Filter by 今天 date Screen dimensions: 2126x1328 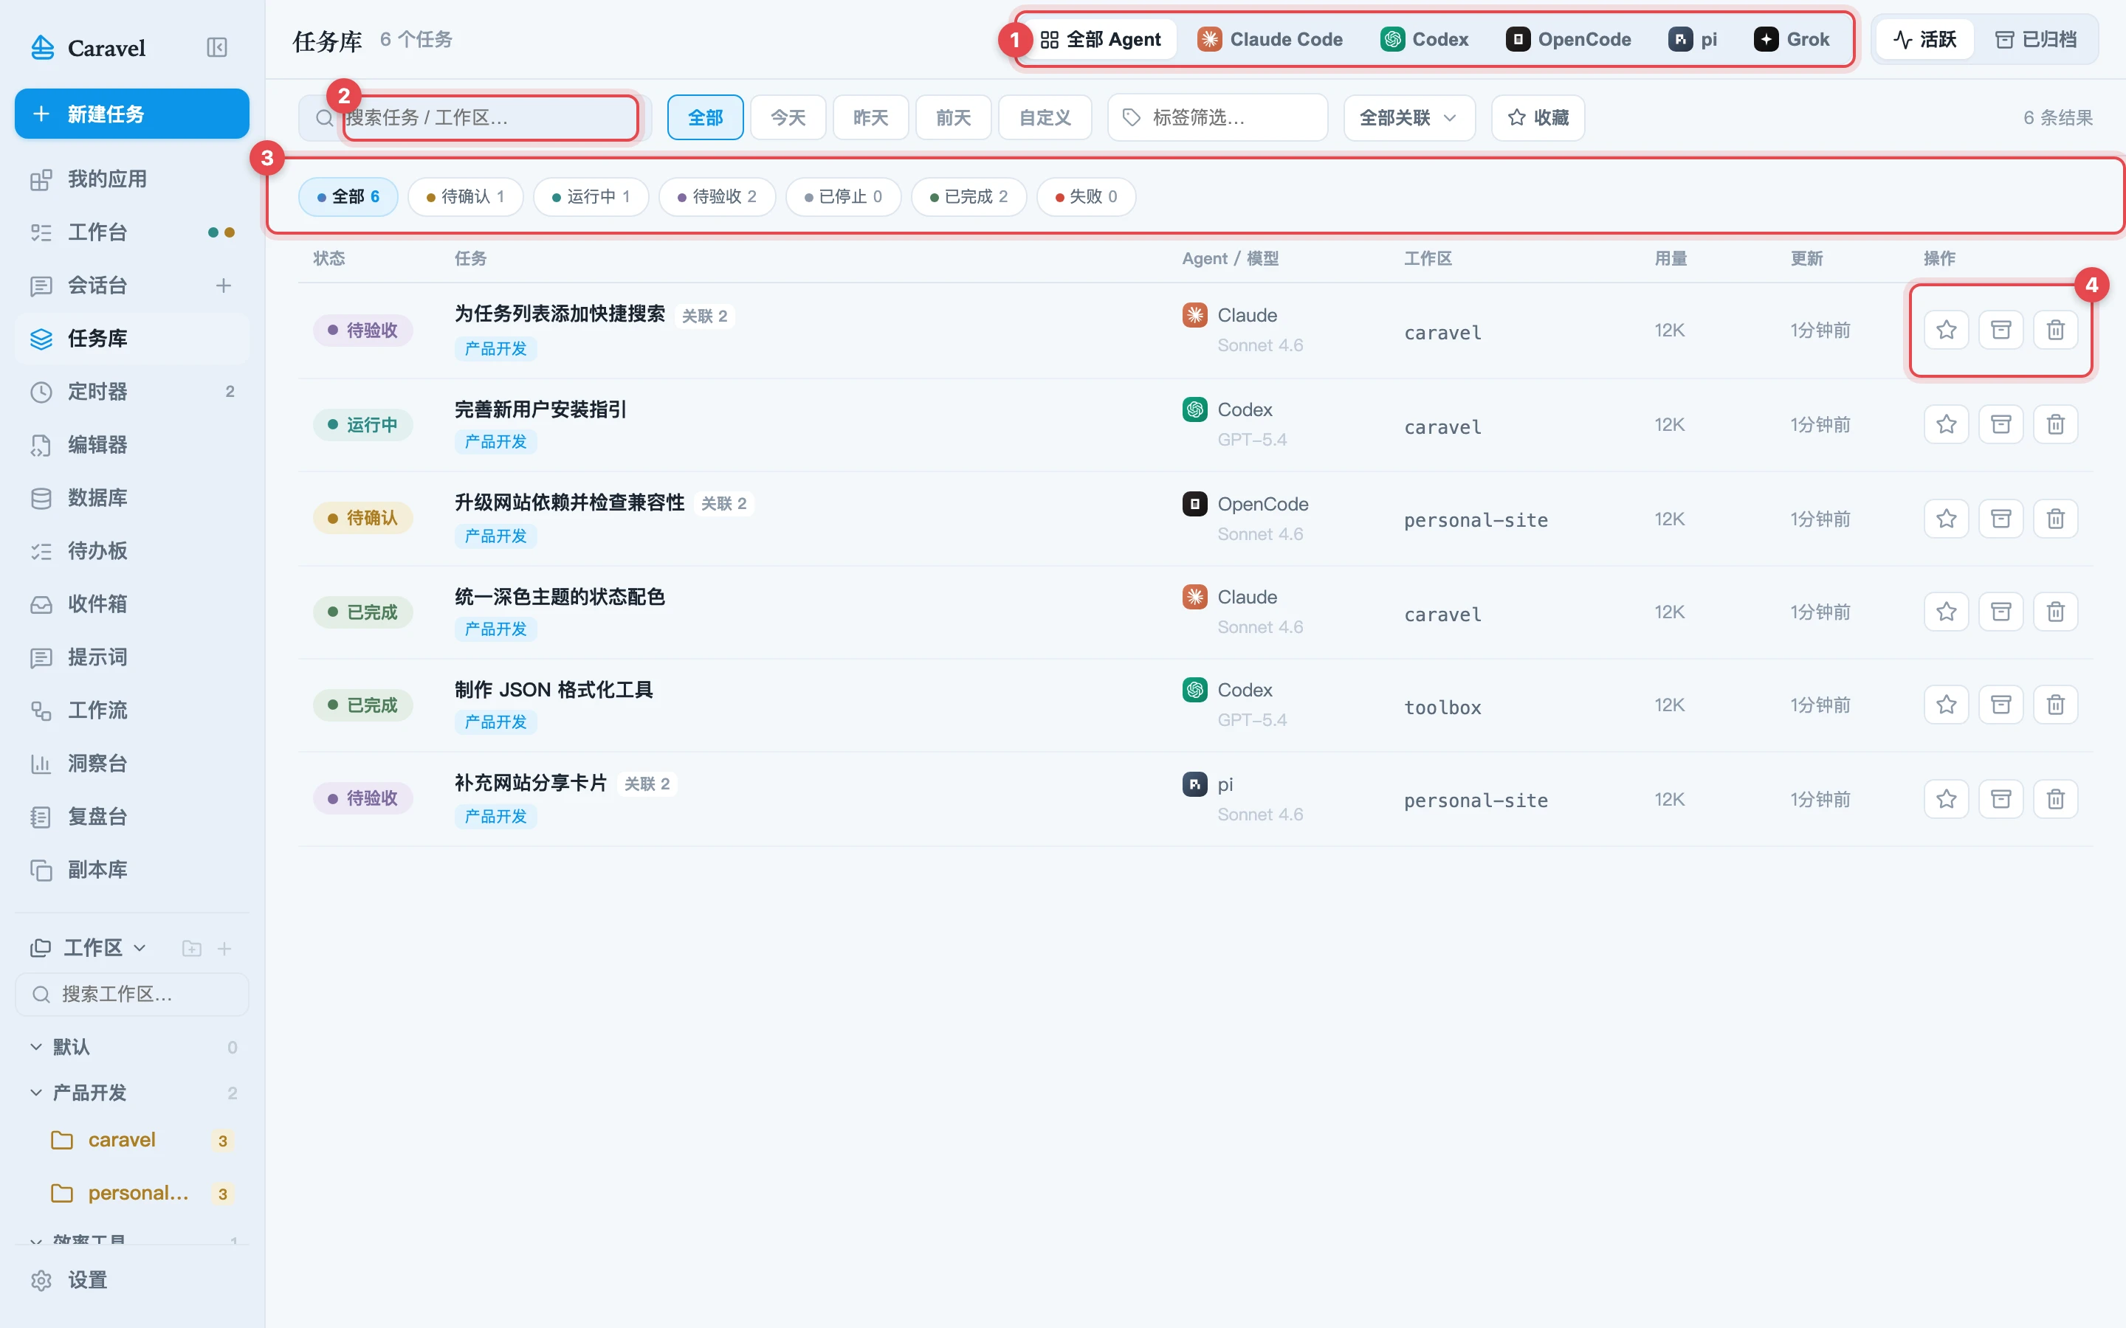click(788, 118)
